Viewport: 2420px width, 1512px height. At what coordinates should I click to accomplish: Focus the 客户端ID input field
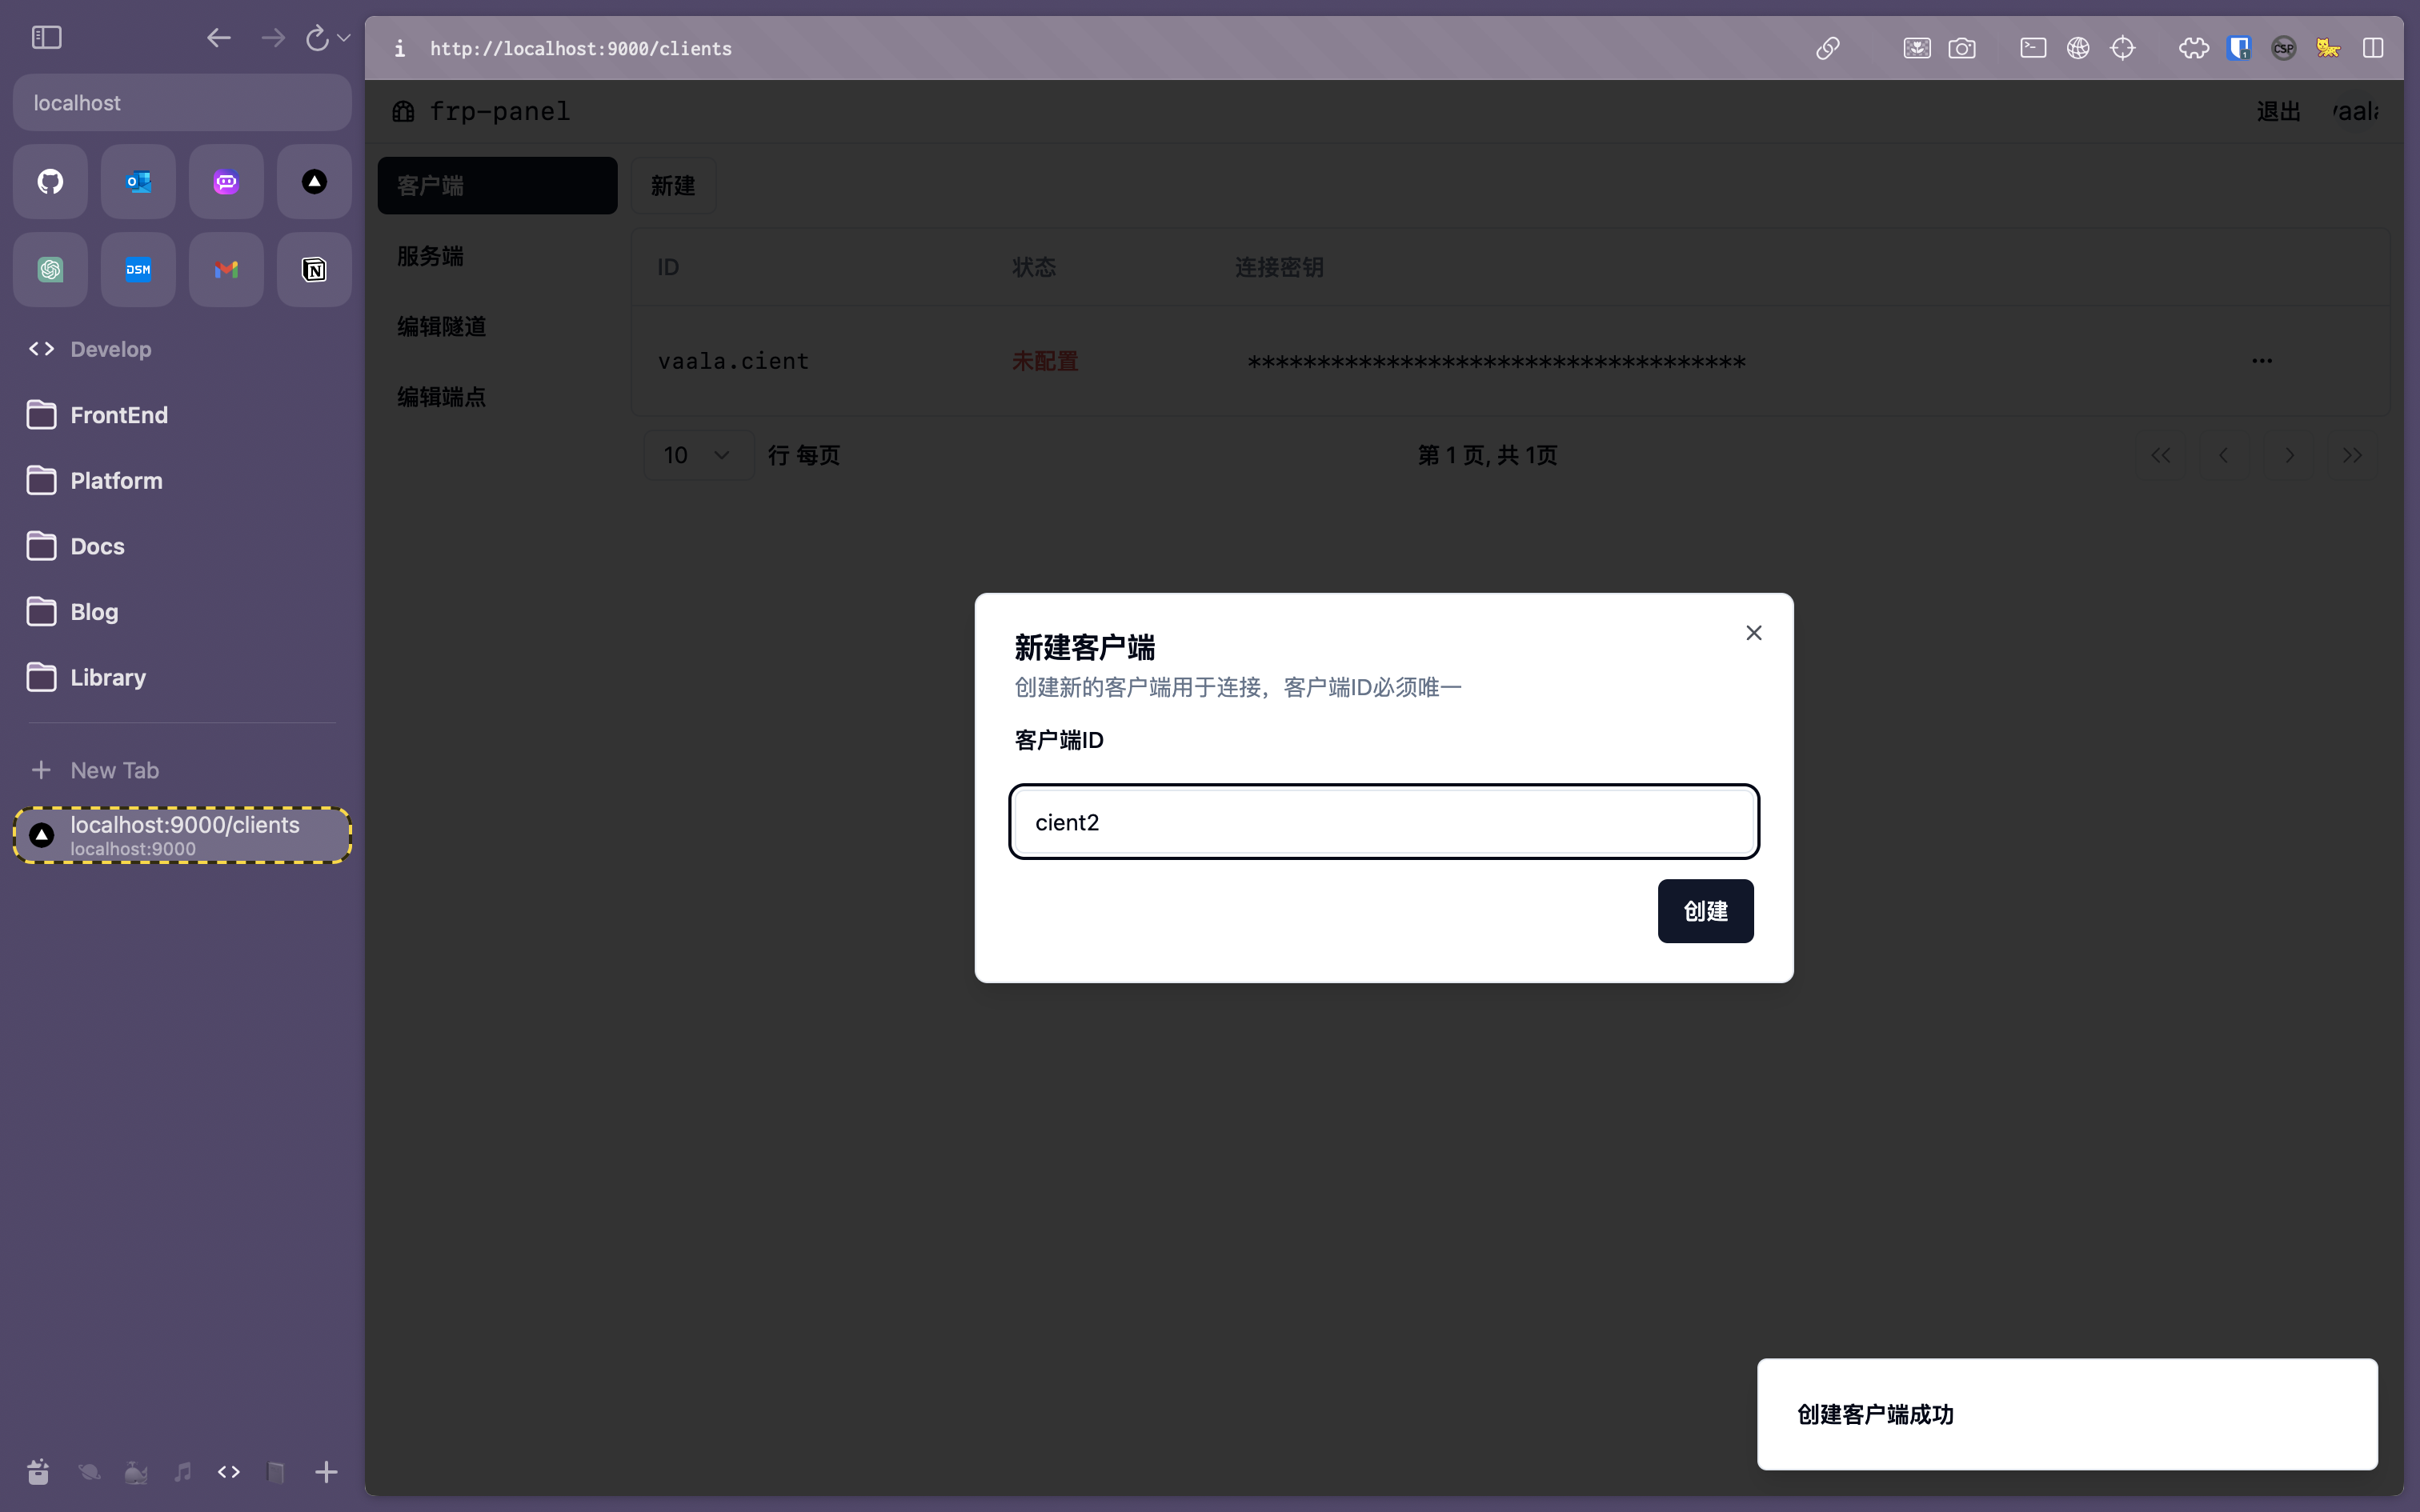pyautogui.click(x=1383, y=822)
